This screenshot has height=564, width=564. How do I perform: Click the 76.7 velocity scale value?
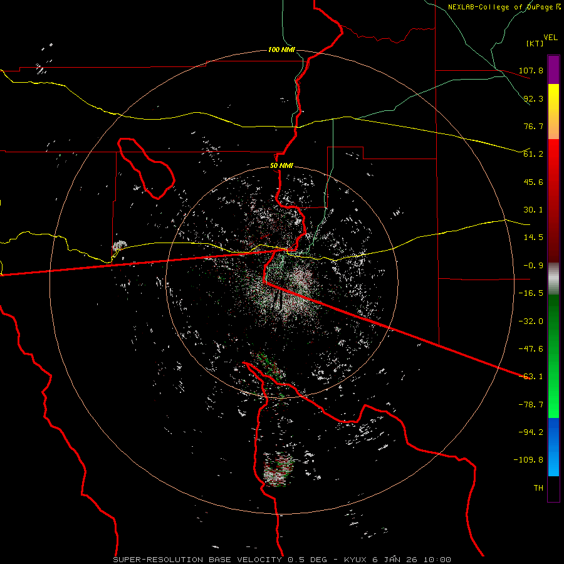pyautogui.click(x=533, y=126)
